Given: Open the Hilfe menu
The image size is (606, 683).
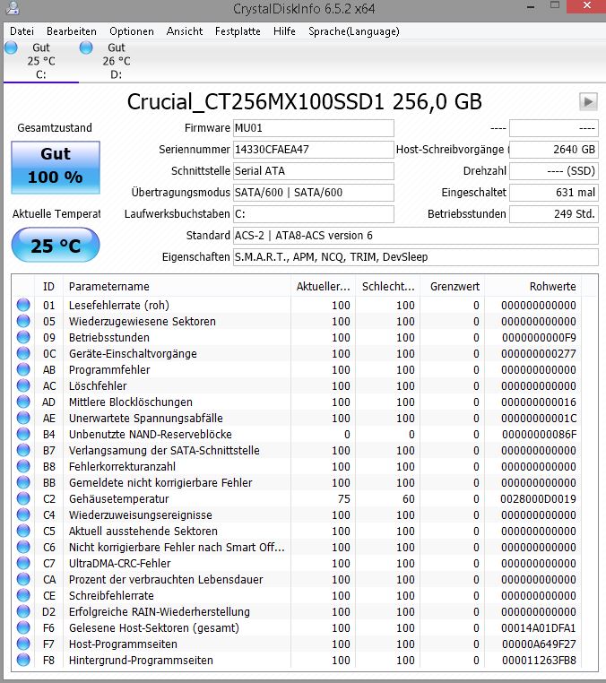Looking at the screenshot, I should pos(284,31).
